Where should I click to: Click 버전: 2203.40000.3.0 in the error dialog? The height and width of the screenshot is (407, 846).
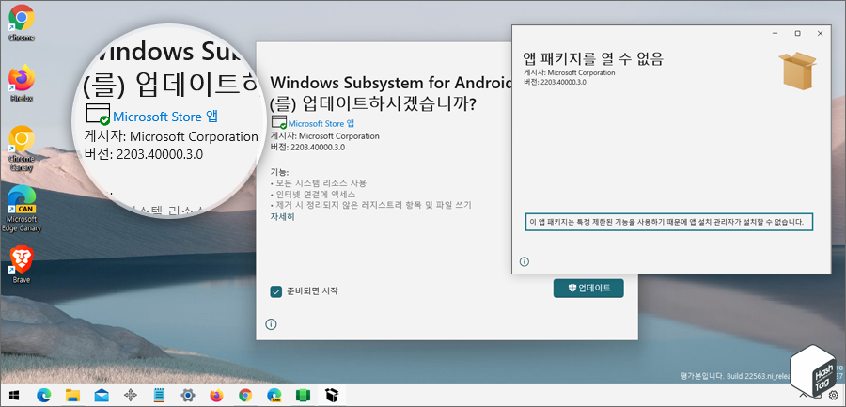coord(555,82)
